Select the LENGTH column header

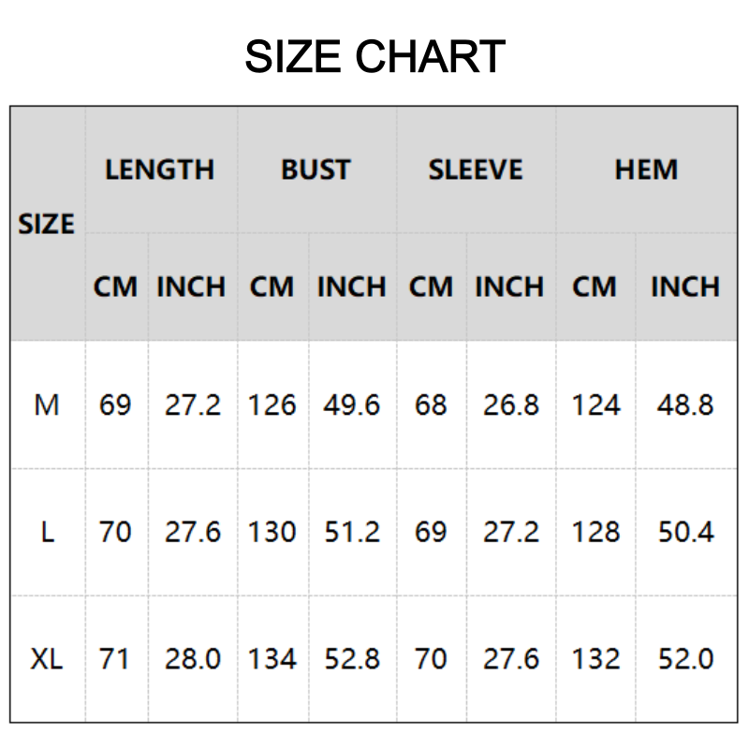pyautogui.click(x=159, y=169)
